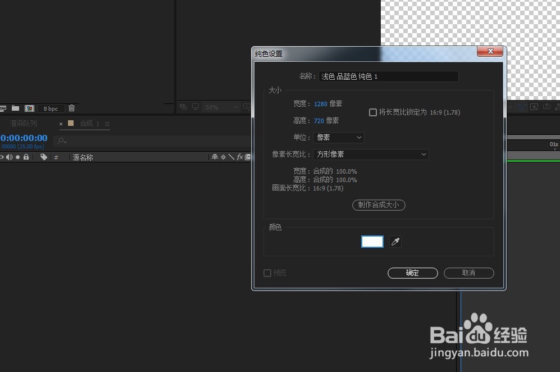The width and height of the screenshot is (560, 372).
Task: Open the white color swatch picker
Action: point(372,242)
